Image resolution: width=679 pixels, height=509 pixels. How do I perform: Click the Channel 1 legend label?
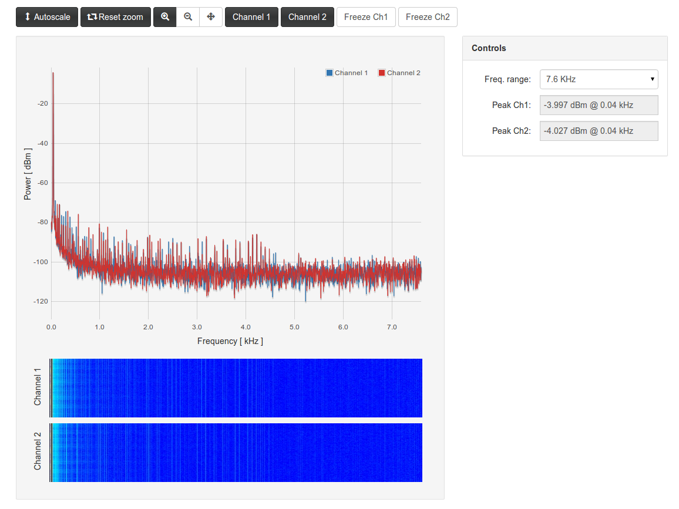pyautogui.click(x=351, y=73)
